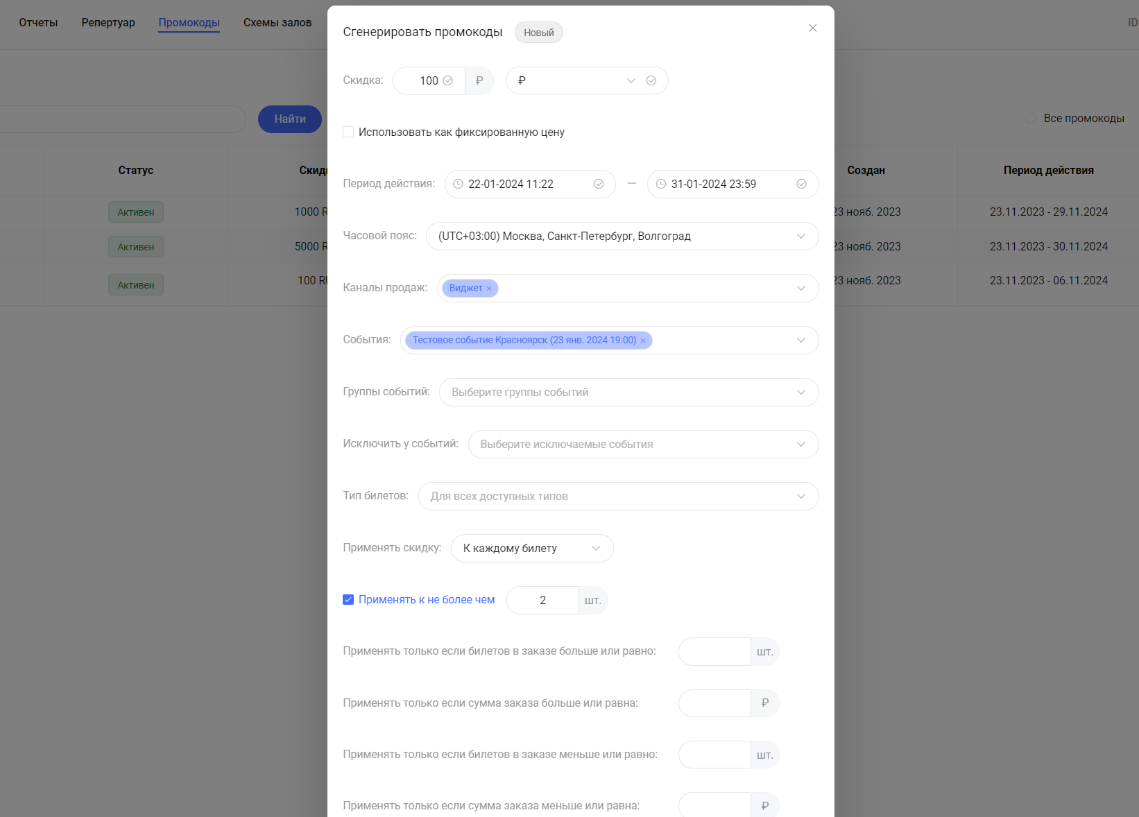Click the Сгенерировать промокоды dialog title
Viewport: 1139px width, 817px height.
422,32
